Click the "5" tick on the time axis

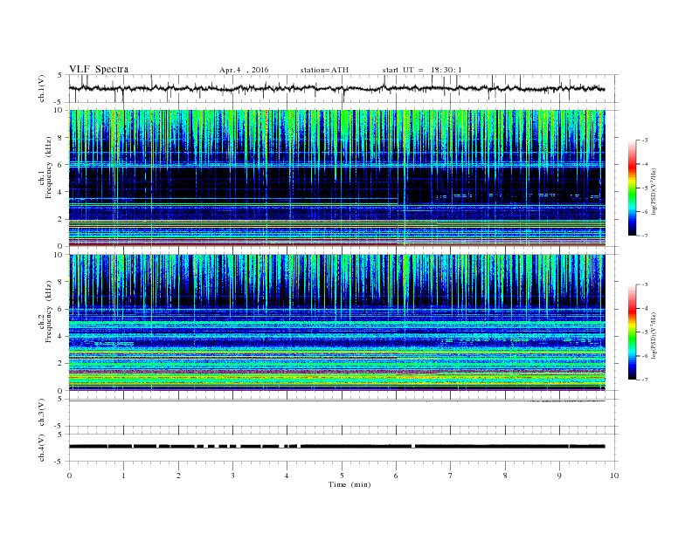(x=342, y=476)
